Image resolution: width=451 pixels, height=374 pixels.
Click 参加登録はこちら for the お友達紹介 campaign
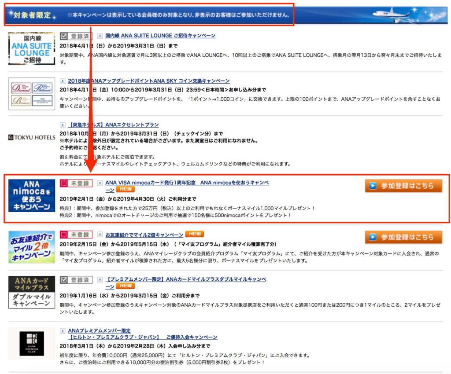tap(403, 237)
